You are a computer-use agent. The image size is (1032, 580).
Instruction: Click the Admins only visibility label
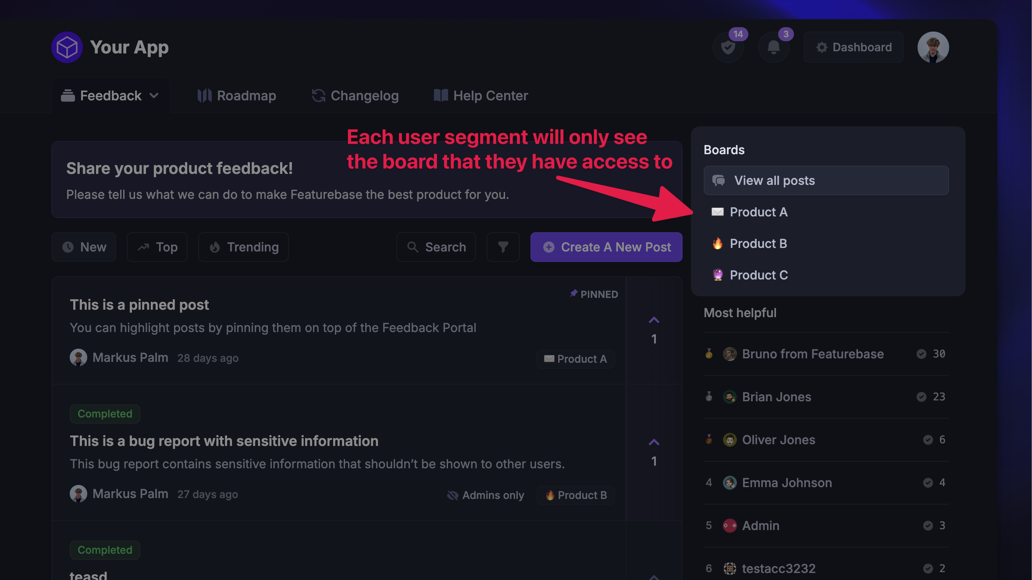click(x=485, y=495)
